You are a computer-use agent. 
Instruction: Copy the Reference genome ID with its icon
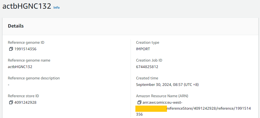coord(11,49)
